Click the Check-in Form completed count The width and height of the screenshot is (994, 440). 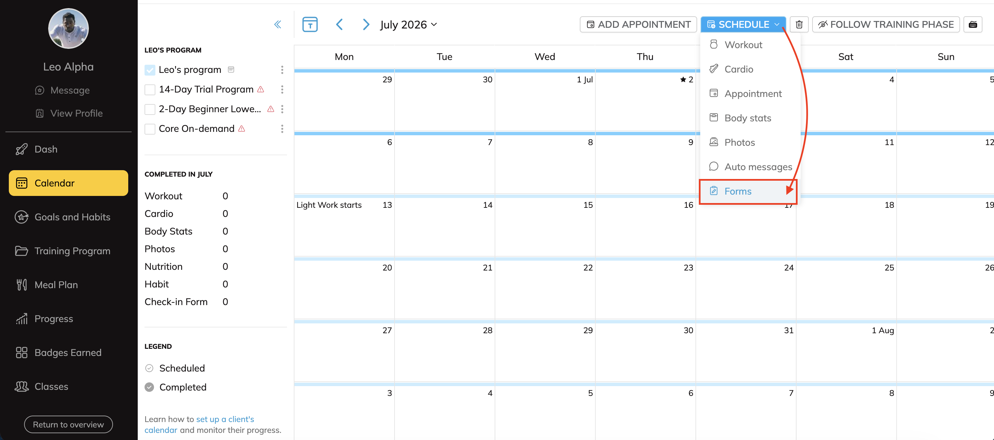click(225, 302)
